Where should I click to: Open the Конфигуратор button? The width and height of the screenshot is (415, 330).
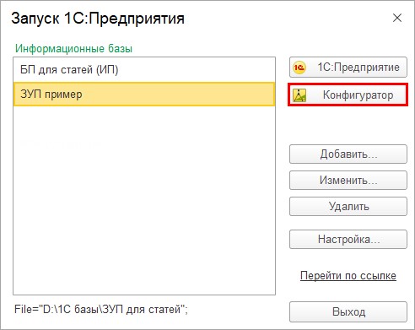pos(348,95)
